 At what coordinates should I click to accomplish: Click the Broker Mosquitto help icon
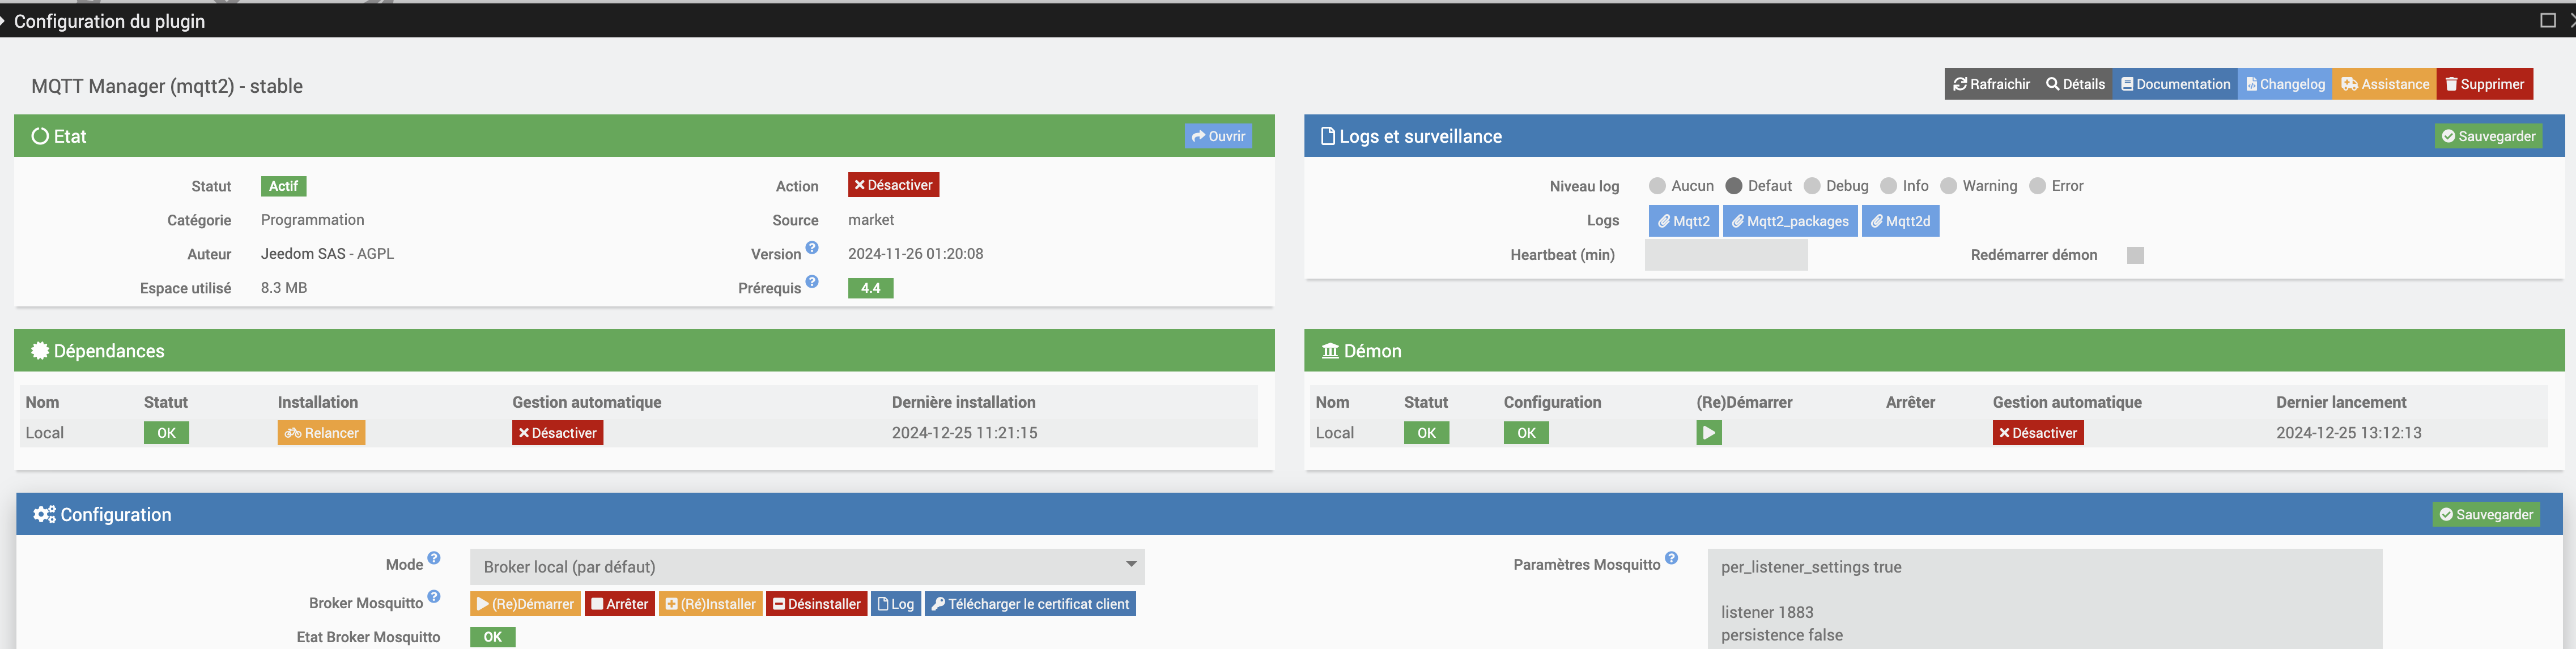(x=434, y=596)
